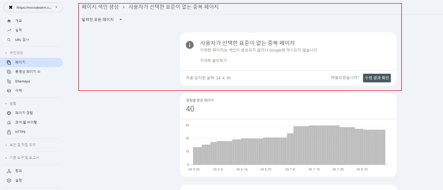
Task: Navigate back via 페이지 색인 생성 breadcrumb
Action: (100, 7)
